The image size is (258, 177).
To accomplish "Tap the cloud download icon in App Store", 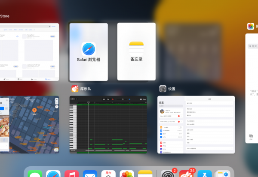I will (x=17, y=36).
